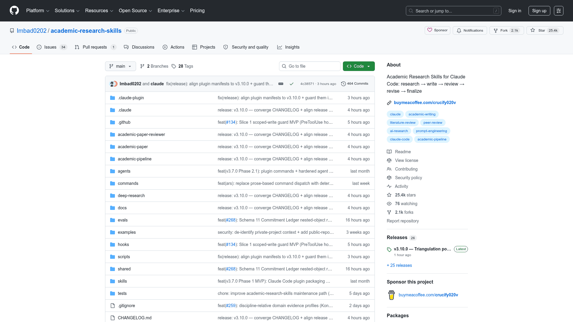Expand the Enterprise menu
This screenshot has width=573, height=322.
171,11
